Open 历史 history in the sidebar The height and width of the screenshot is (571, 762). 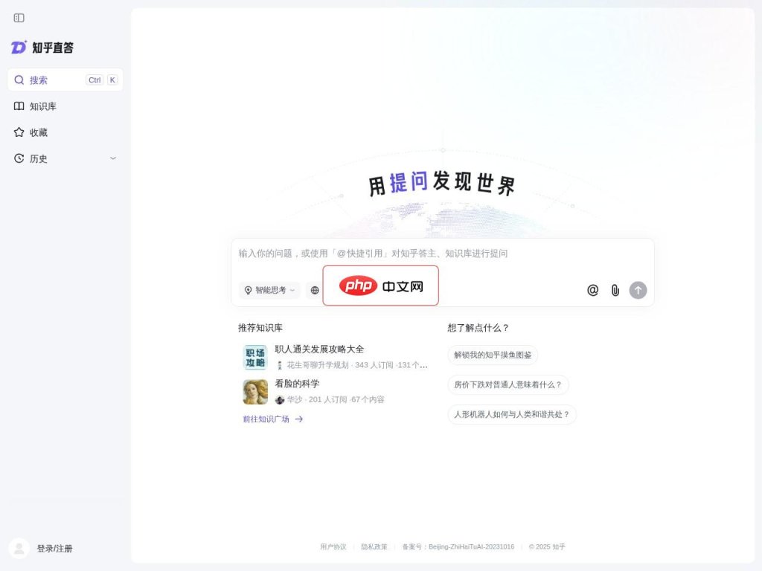point(65,159)
